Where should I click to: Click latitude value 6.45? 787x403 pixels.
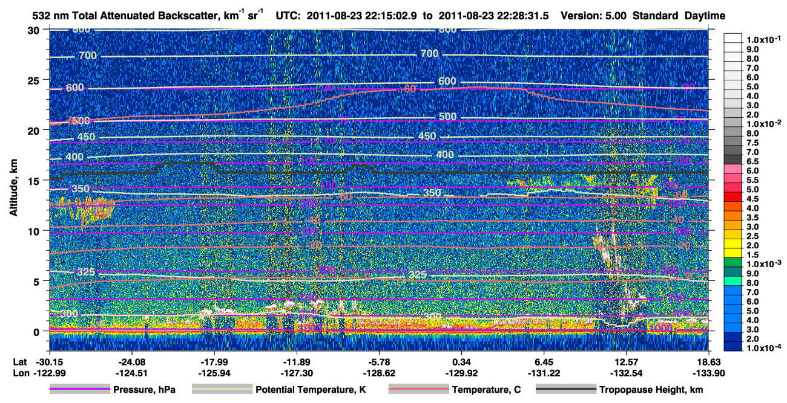544,362
